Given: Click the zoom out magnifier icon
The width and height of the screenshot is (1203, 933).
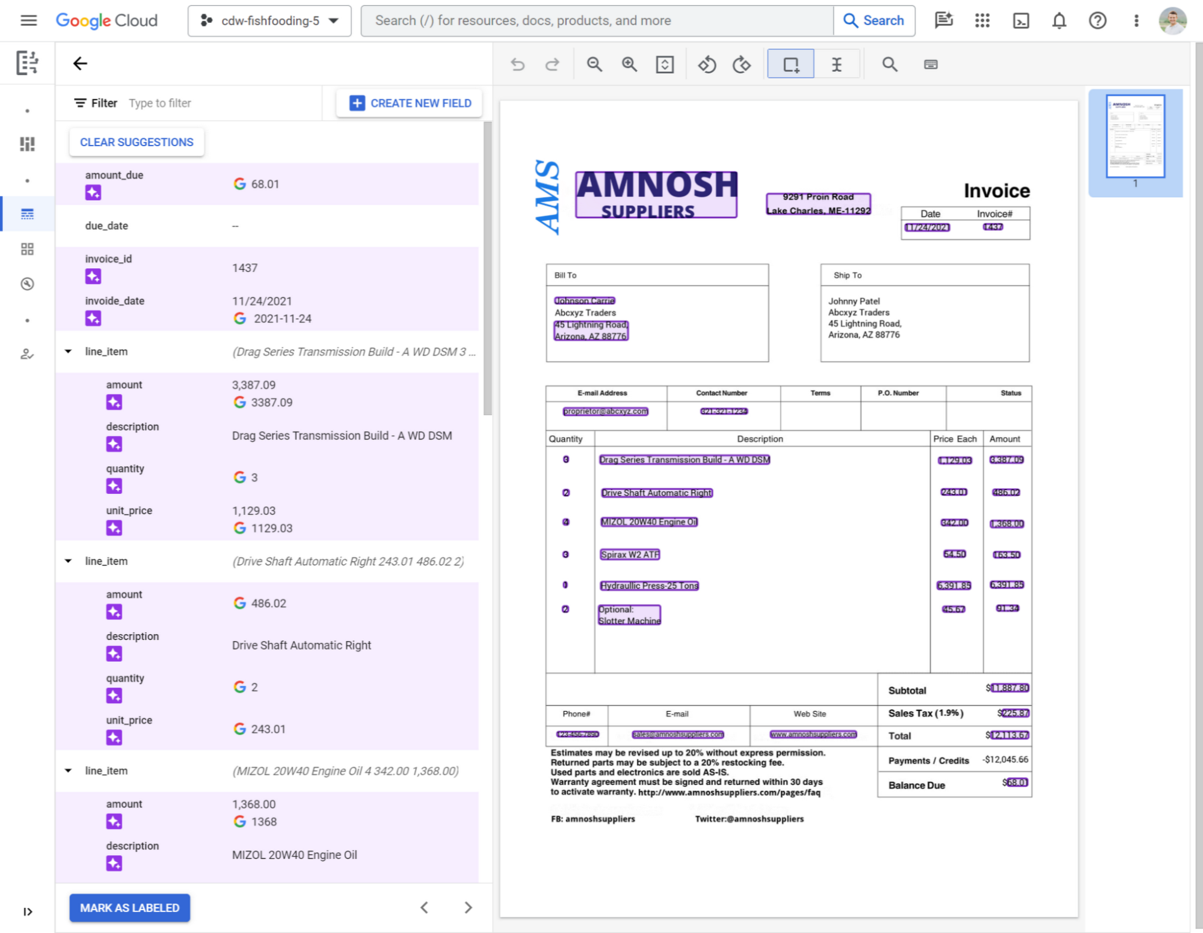Looking at the screenshot, I should pyautogui.click(x=594, y=64).
